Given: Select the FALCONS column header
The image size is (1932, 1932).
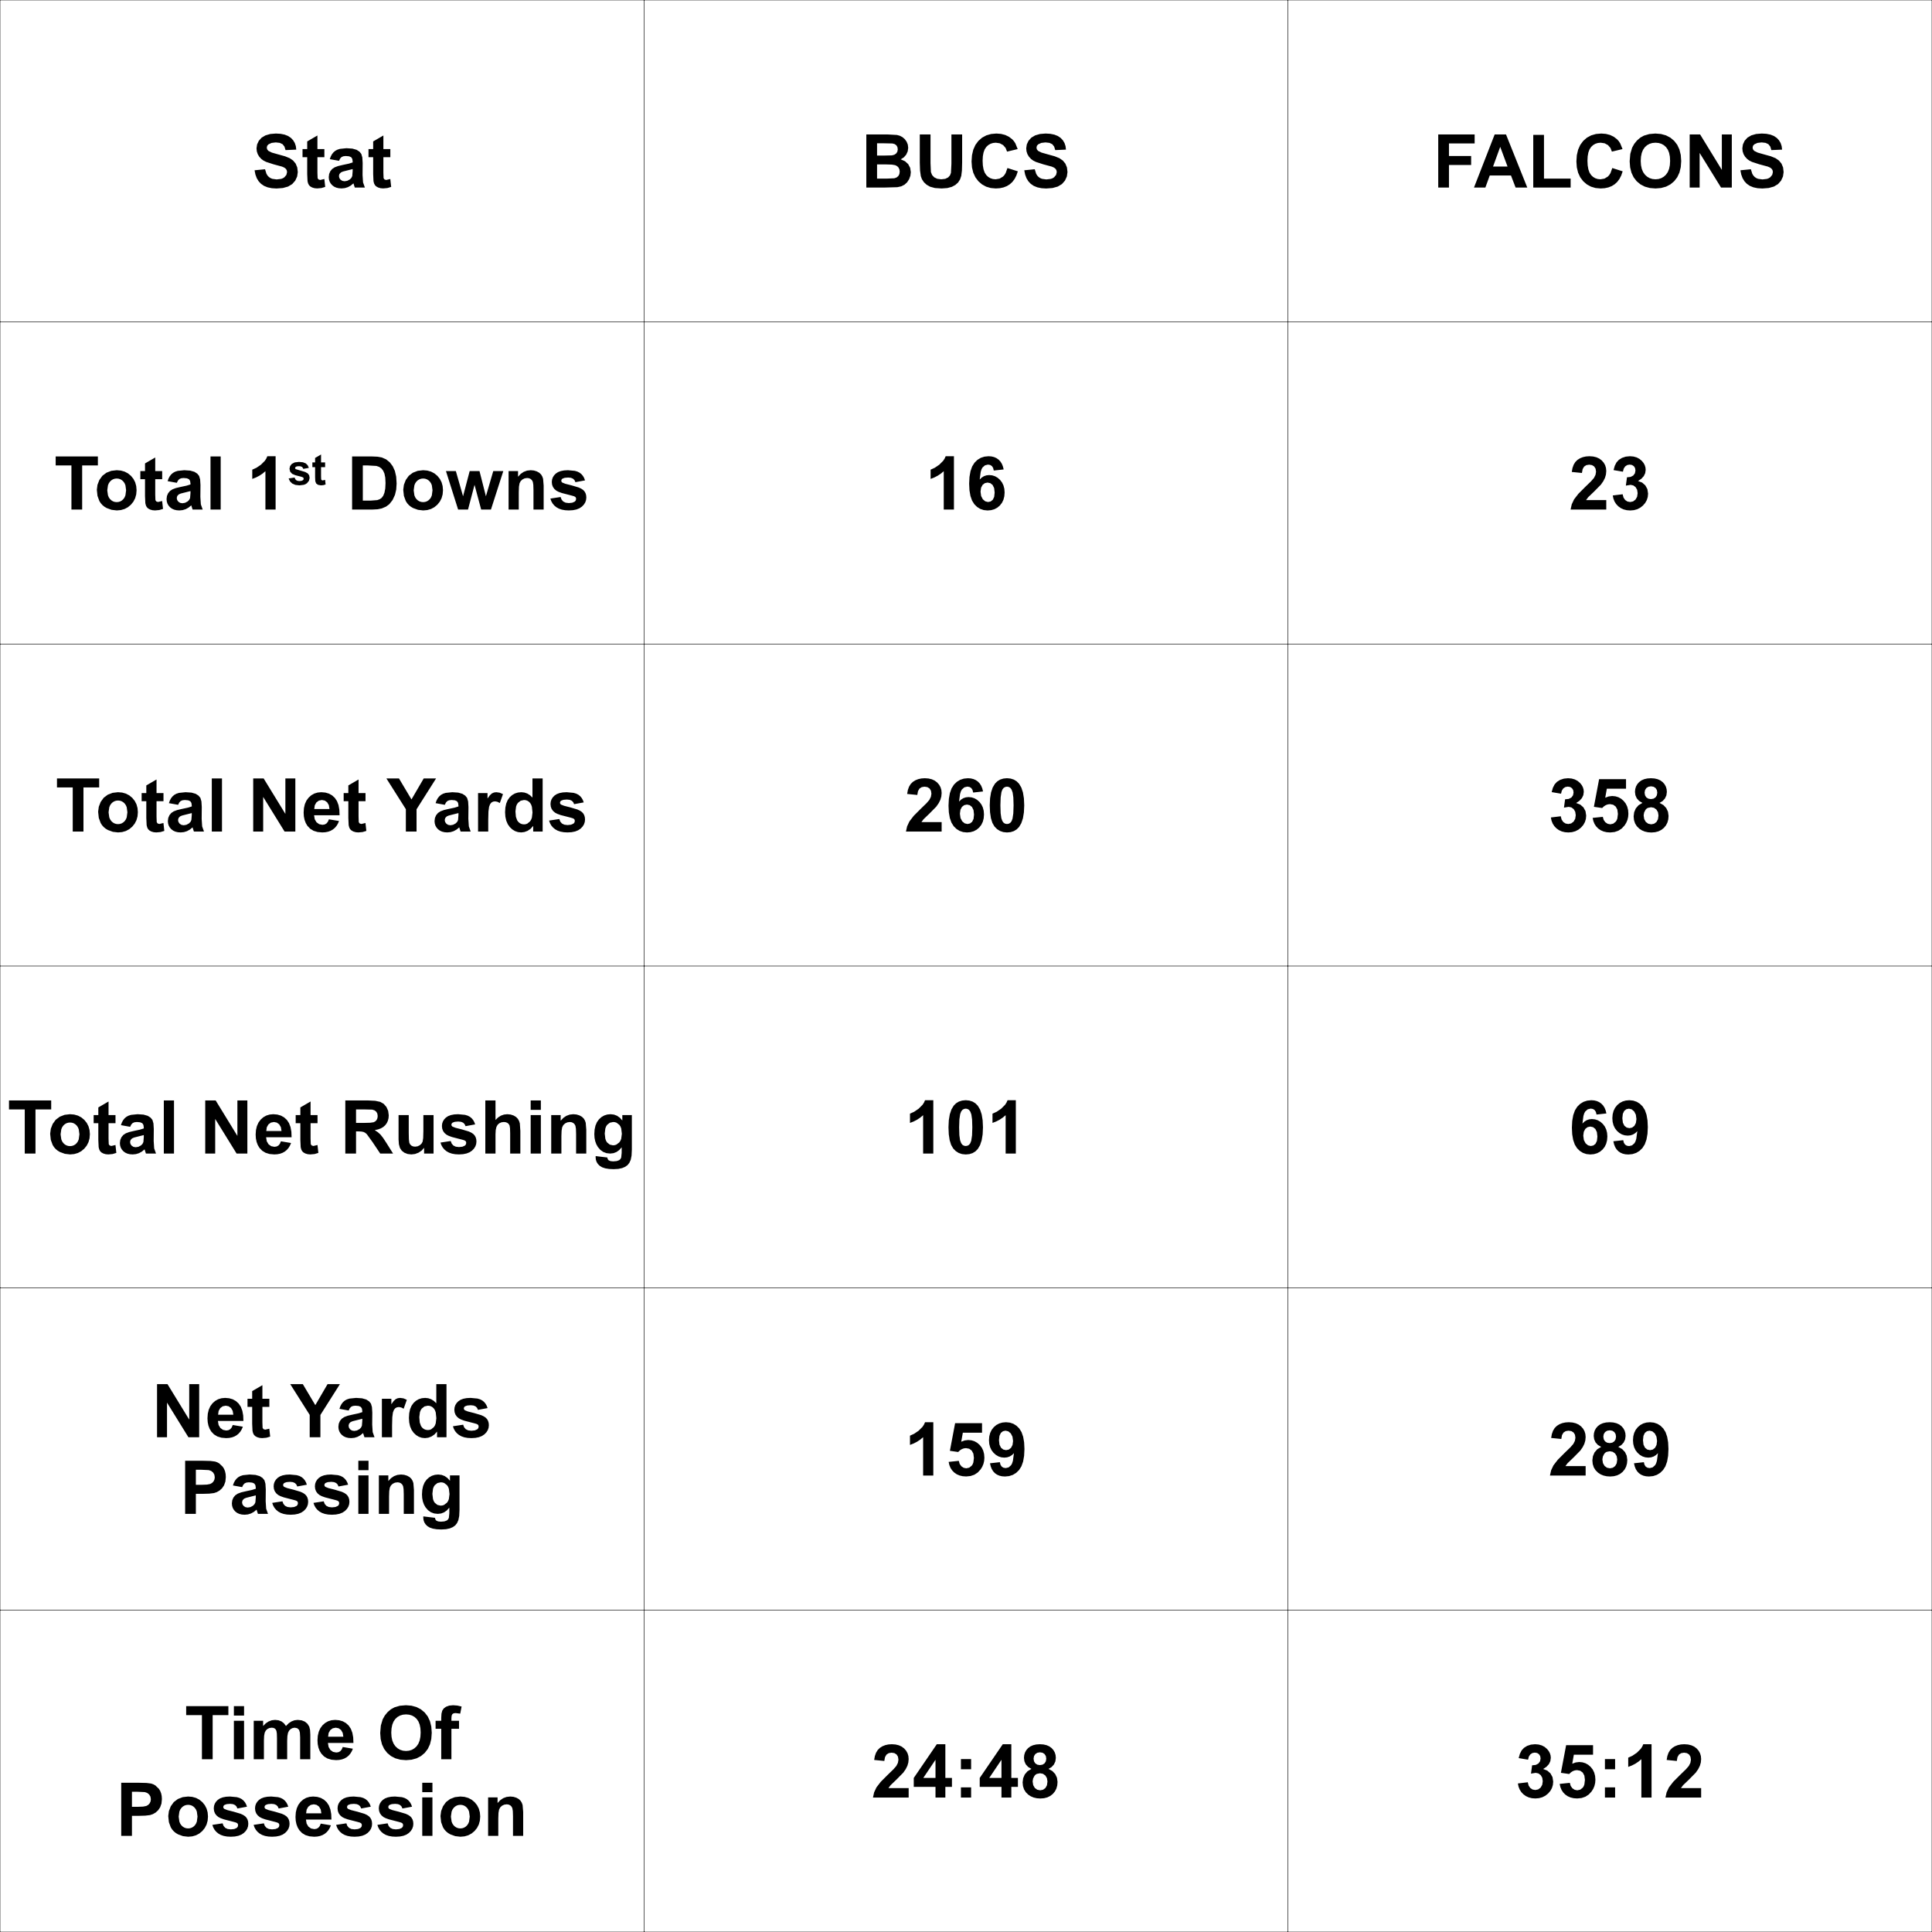Looking at the screenshot, I should click(x=1609, y=161).
